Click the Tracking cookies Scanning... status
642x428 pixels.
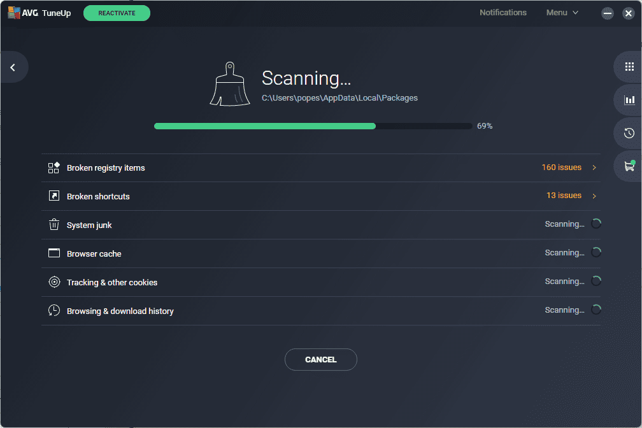pyautogui.click(x=564, y=282)
